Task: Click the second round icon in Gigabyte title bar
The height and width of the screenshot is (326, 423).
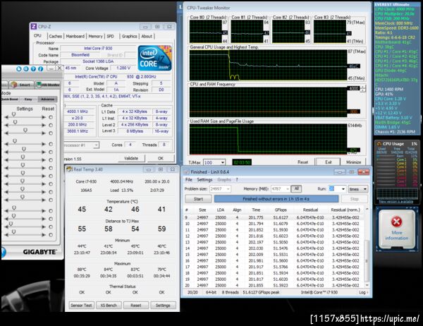Action: [x=26, y=68]
